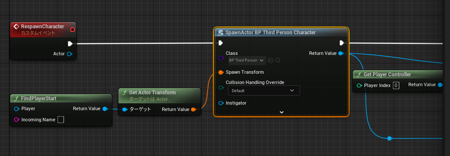
Task: Open the BP Third Person class dropdown
Action: [x=247, y=60]
